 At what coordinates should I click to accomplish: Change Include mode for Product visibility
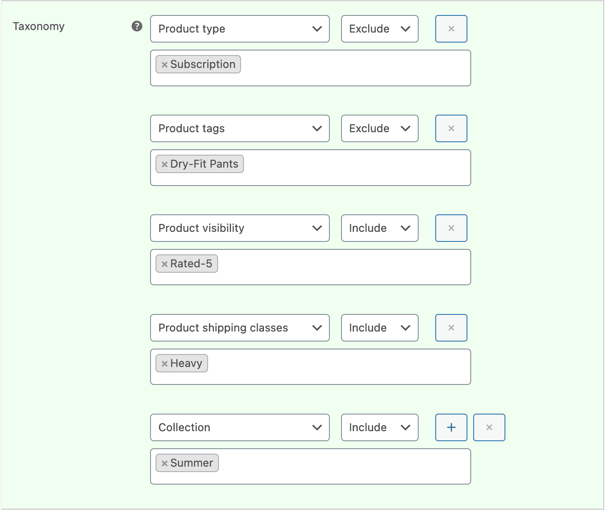pyautogui.click(x=379, y=228)
